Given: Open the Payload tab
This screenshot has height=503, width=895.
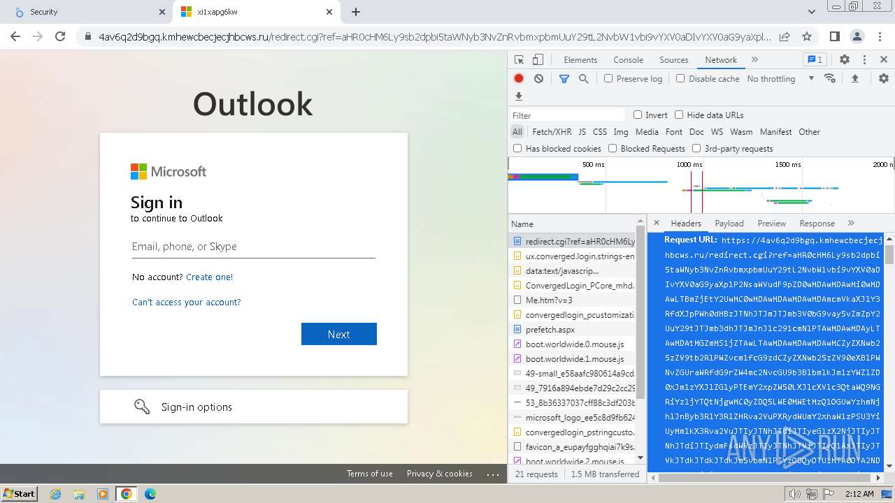Looking at the screenshot, I should (729, 223).
